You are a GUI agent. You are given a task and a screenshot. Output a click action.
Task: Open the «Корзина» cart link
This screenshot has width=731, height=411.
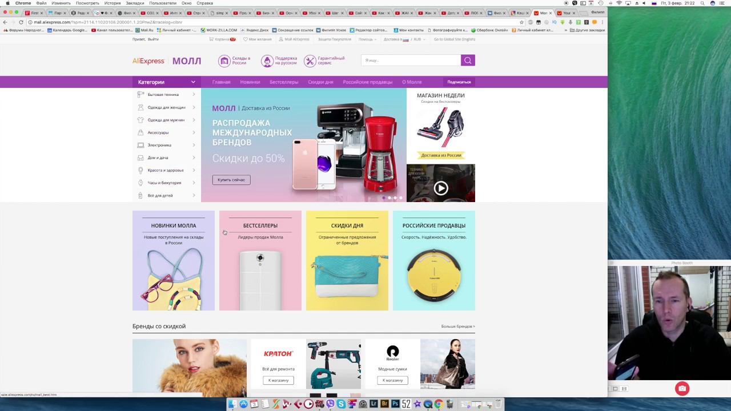coord(223,39)
